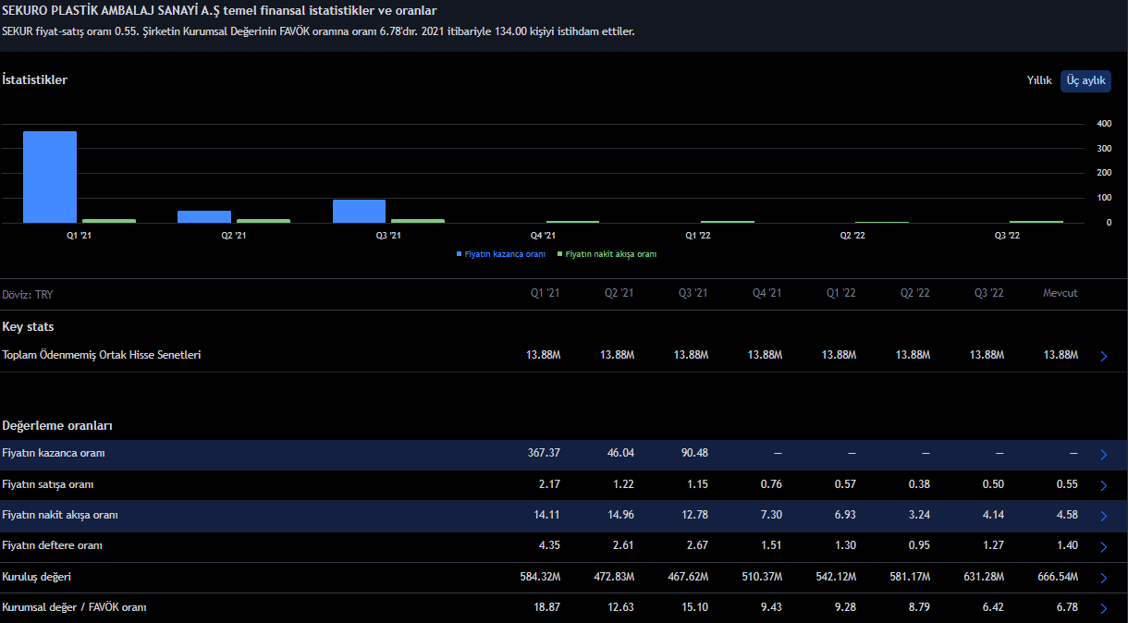Click Fiyatın kazanca oranı legend label
The height and width of the screenshot is (623, 1128).
[x=505, y=253]
